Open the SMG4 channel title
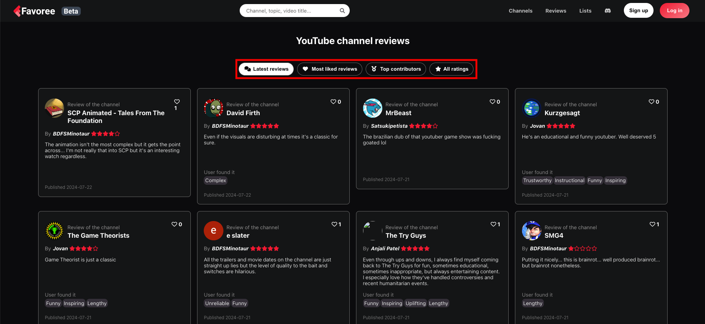The image size is (705, 324). point(554,236)
